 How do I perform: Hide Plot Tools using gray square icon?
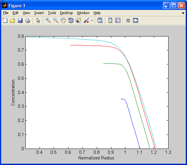[128, 20]
